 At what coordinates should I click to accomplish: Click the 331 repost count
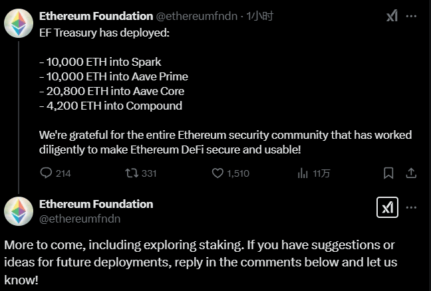(x=149, y=173)
